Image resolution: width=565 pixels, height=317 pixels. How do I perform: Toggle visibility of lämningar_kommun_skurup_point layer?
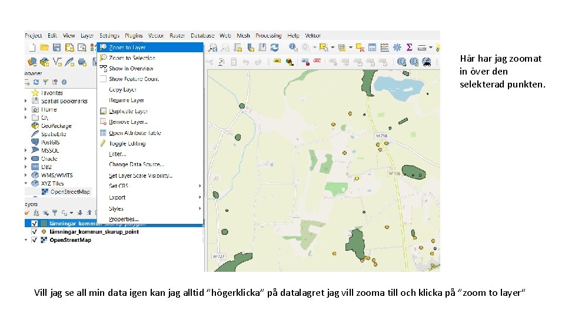pos(34,232)
